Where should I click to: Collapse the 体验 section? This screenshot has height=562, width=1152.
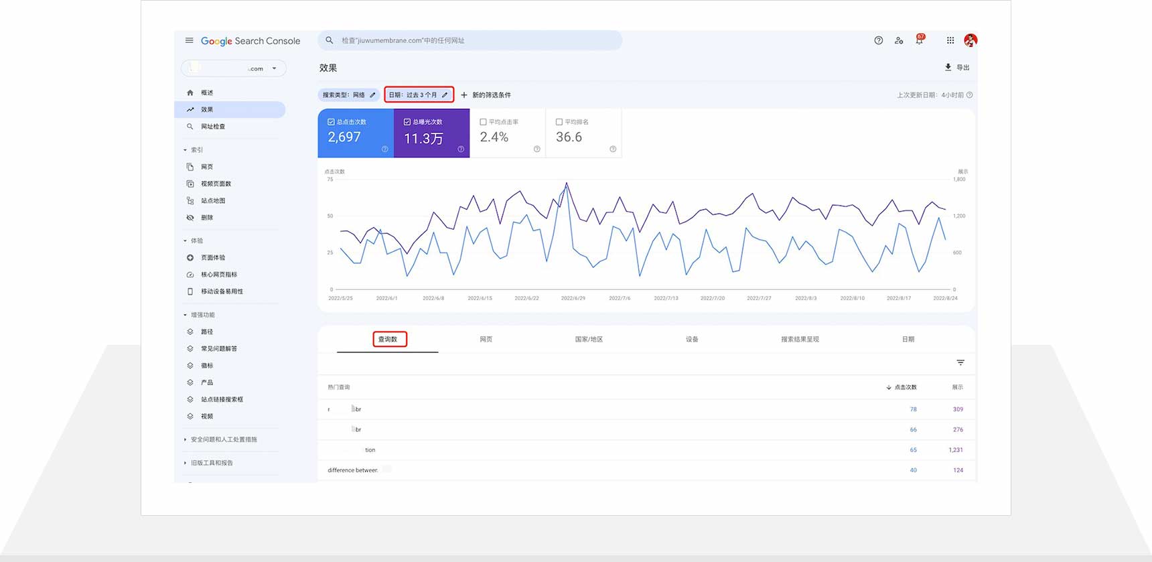pyautogui.click(x=186, y=240)
